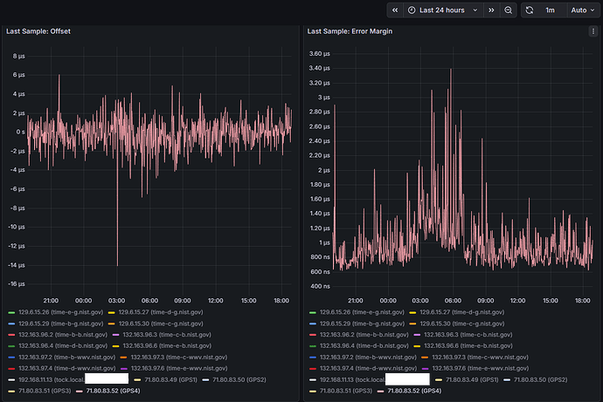Select 71.80.83.49 (GPS1) in Offset legend
This screenshot has height=402, width=603.
(170, 379)
